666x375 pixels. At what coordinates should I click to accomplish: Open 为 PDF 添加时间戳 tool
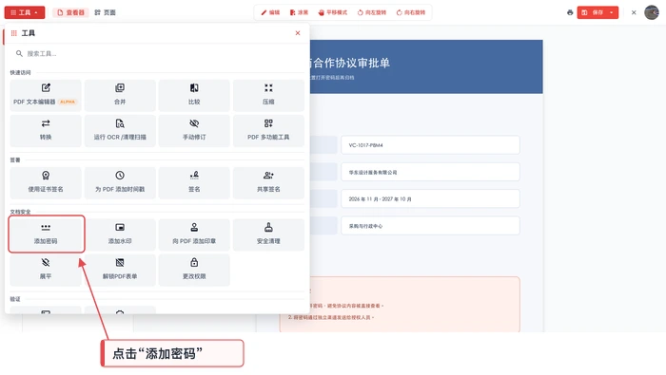pos(120,182)
